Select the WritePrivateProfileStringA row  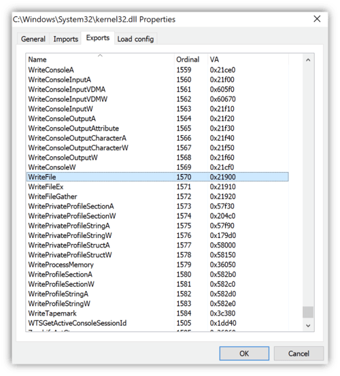157,226
